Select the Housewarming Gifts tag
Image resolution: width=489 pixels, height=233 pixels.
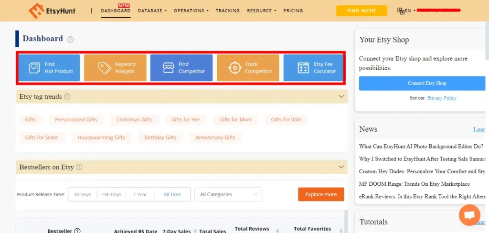[x=101, y=137]
